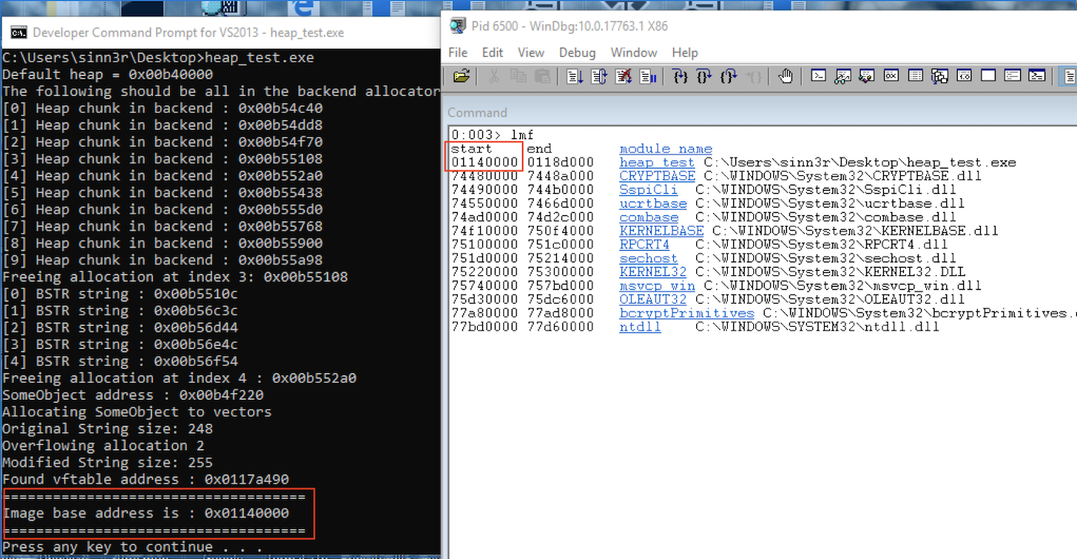Break execution with the Break toolbar icon
The width and height of the screenshot is (1077, 559).
click(x=648, y=76)
